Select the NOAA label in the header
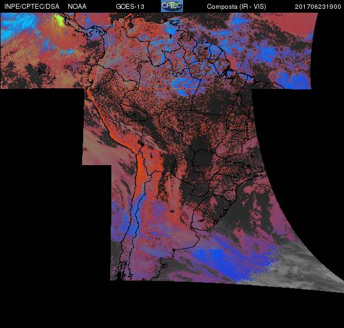This screenshot has height=328, width=344. (x=77, y=7)
